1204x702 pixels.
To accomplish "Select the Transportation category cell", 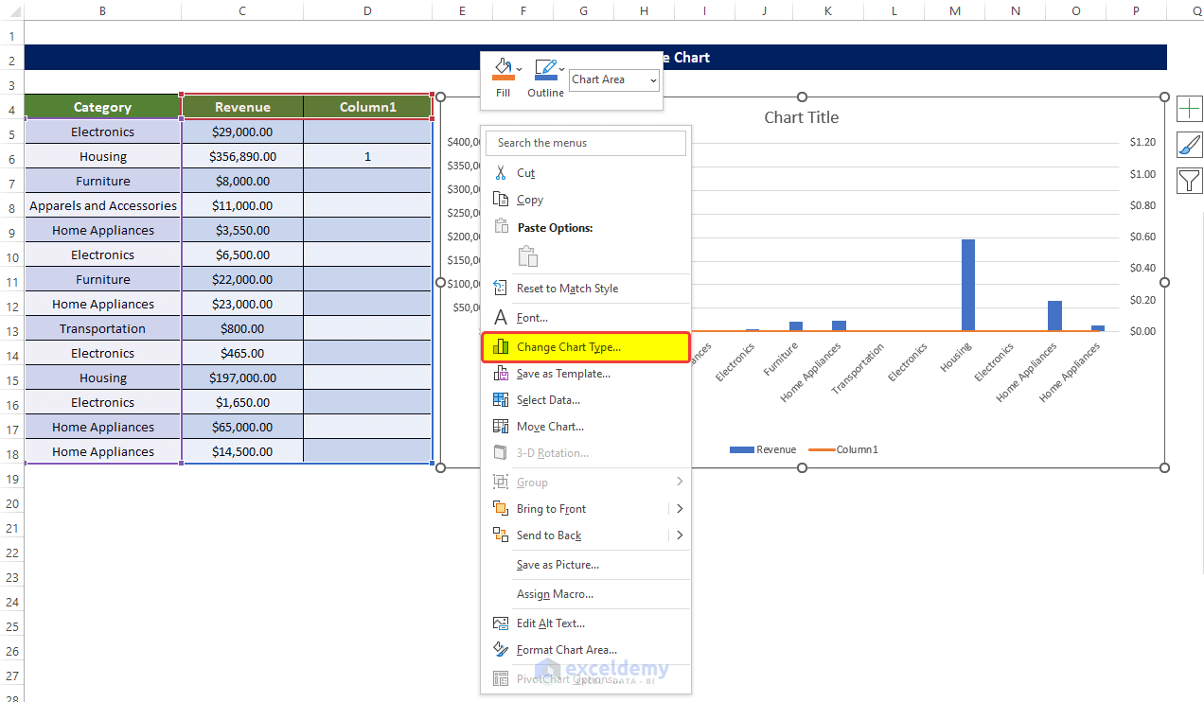I will tap(102, 328).
